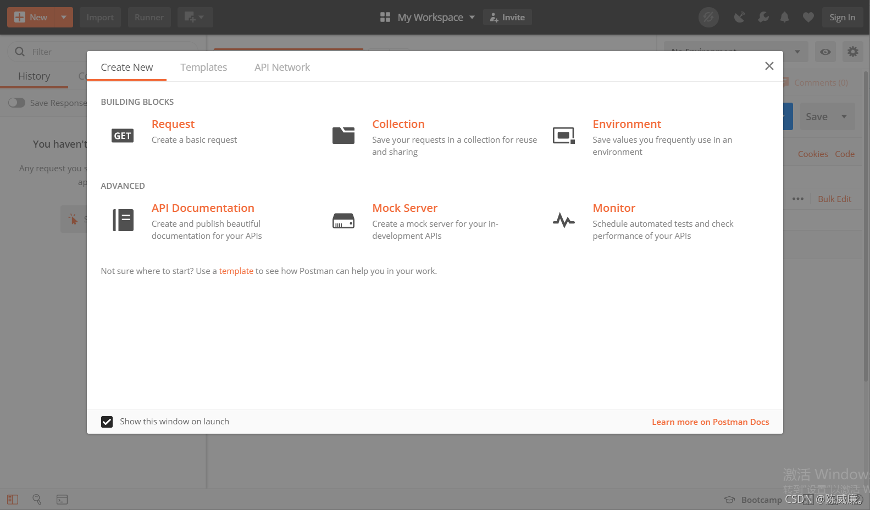Screen dimensions: 870x510
Task: Open the wrench settings icon
Action: tap(763, 18)
